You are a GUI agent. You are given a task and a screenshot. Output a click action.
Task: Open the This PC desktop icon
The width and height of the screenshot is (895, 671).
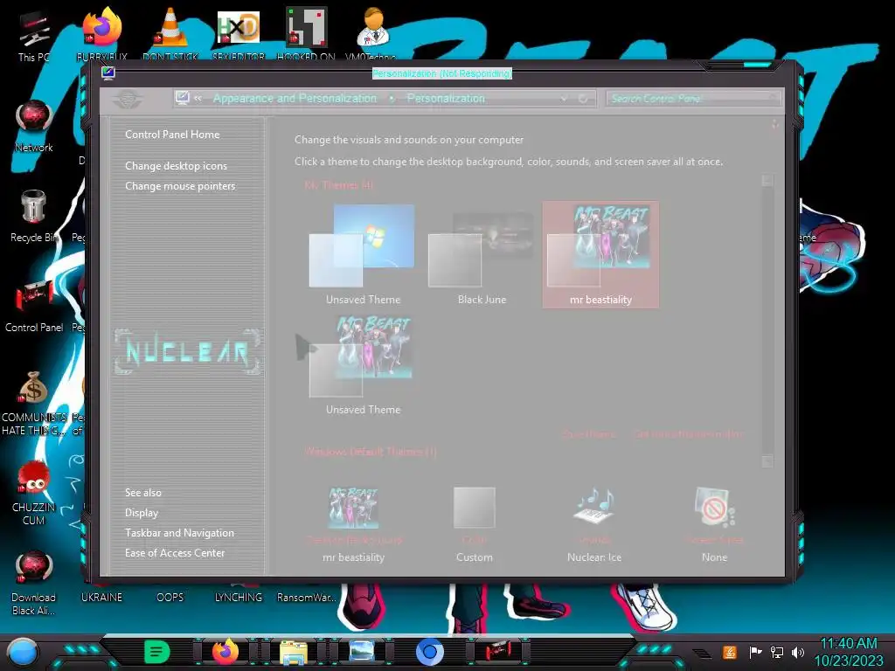coord(33,34)
